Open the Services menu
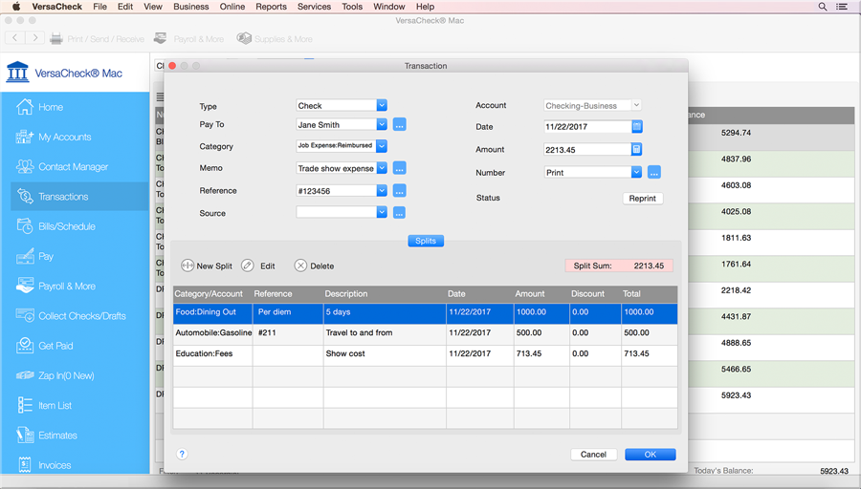Screen dimensions: 861x489 314,7
